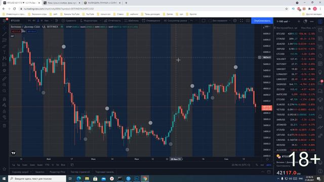Viewport: 324px width, 182px height.
Task: Toggle hide all drawings eye
Action: click(5, 117)
